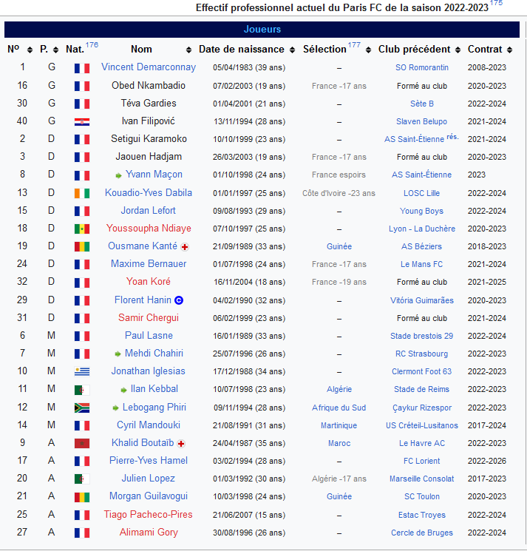
Task: Sort the table by Nom column arrows
Action: point(185,50)
